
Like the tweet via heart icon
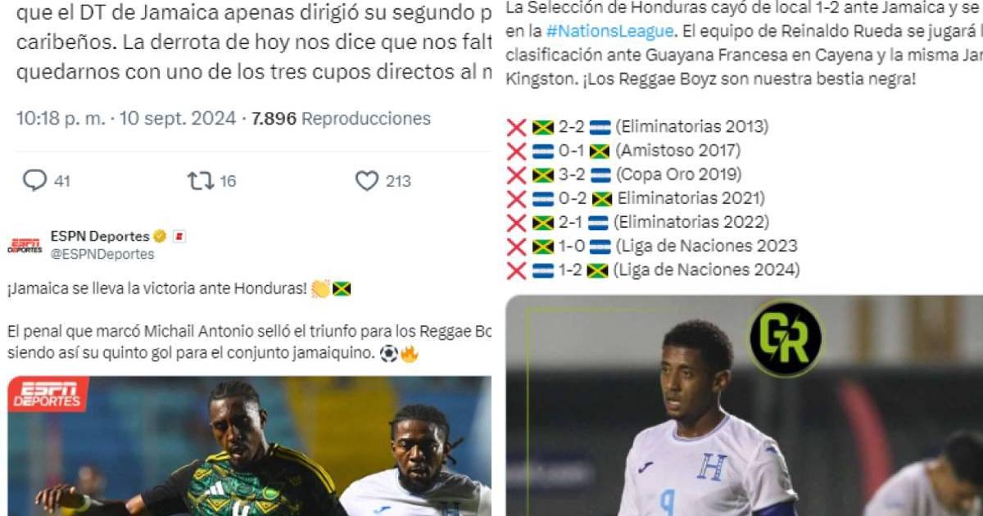366,181
